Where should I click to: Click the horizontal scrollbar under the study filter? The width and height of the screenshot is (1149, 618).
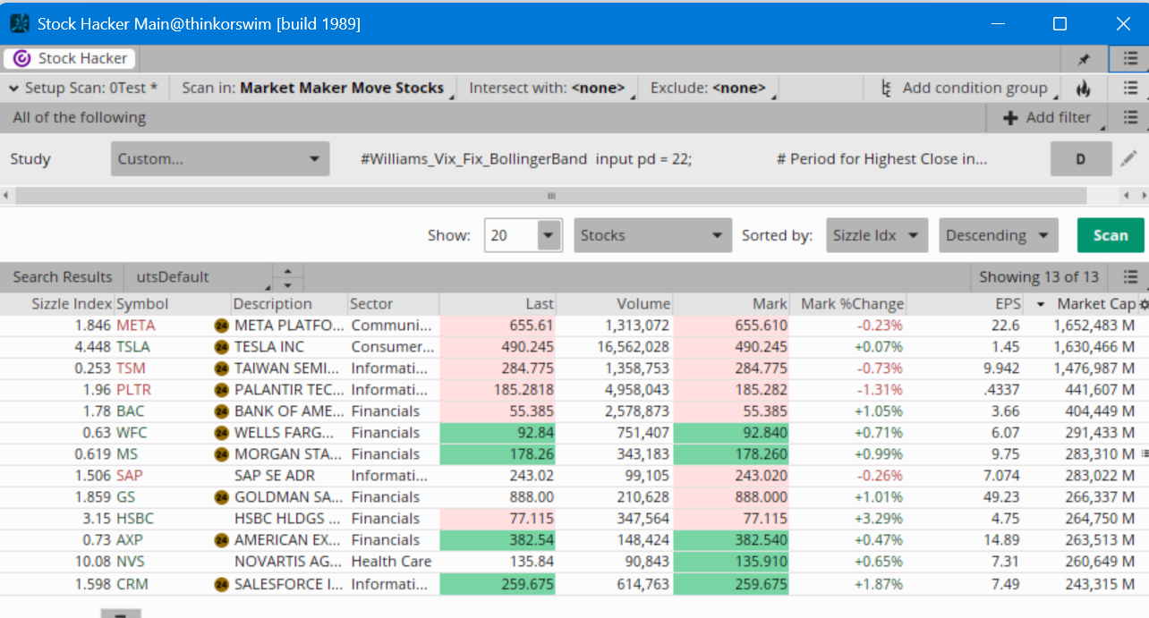tap(551, 196)
